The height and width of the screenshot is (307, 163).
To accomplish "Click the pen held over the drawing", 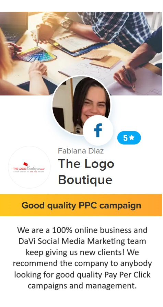I will click(x=129, y=78).
